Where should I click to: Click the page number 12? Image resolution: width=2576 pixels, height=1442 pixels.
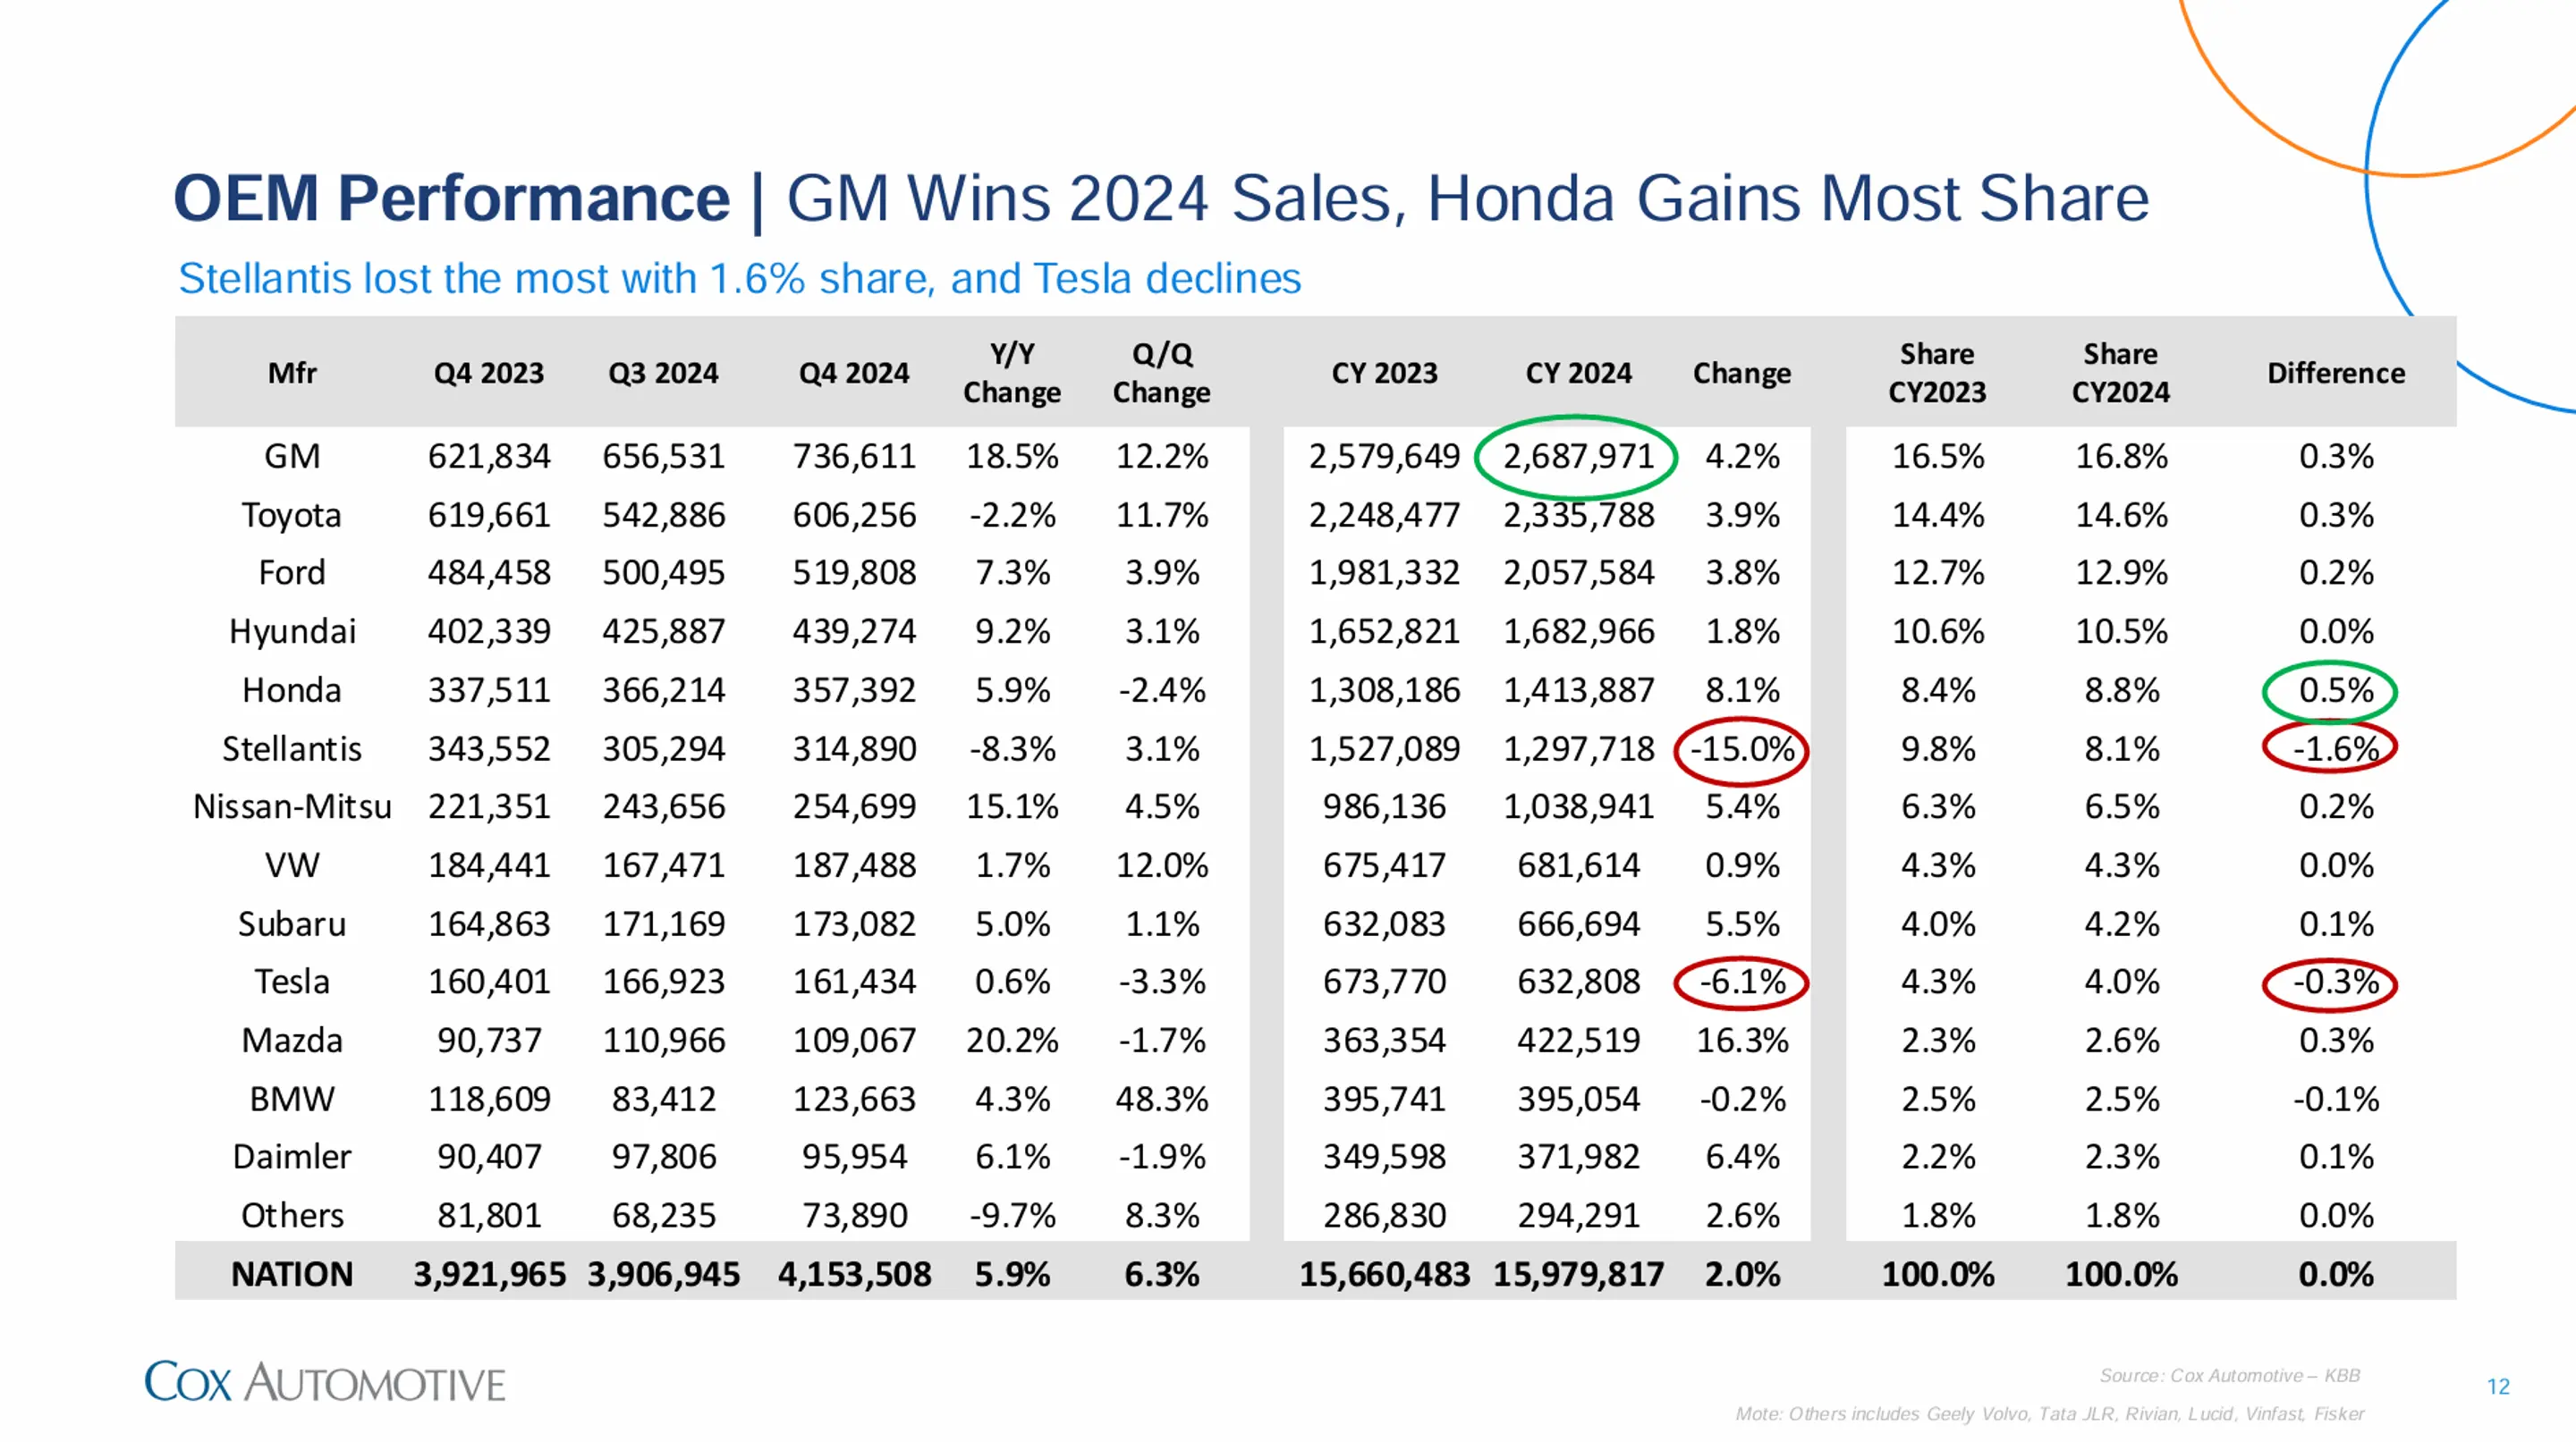coord(2498,1386)
